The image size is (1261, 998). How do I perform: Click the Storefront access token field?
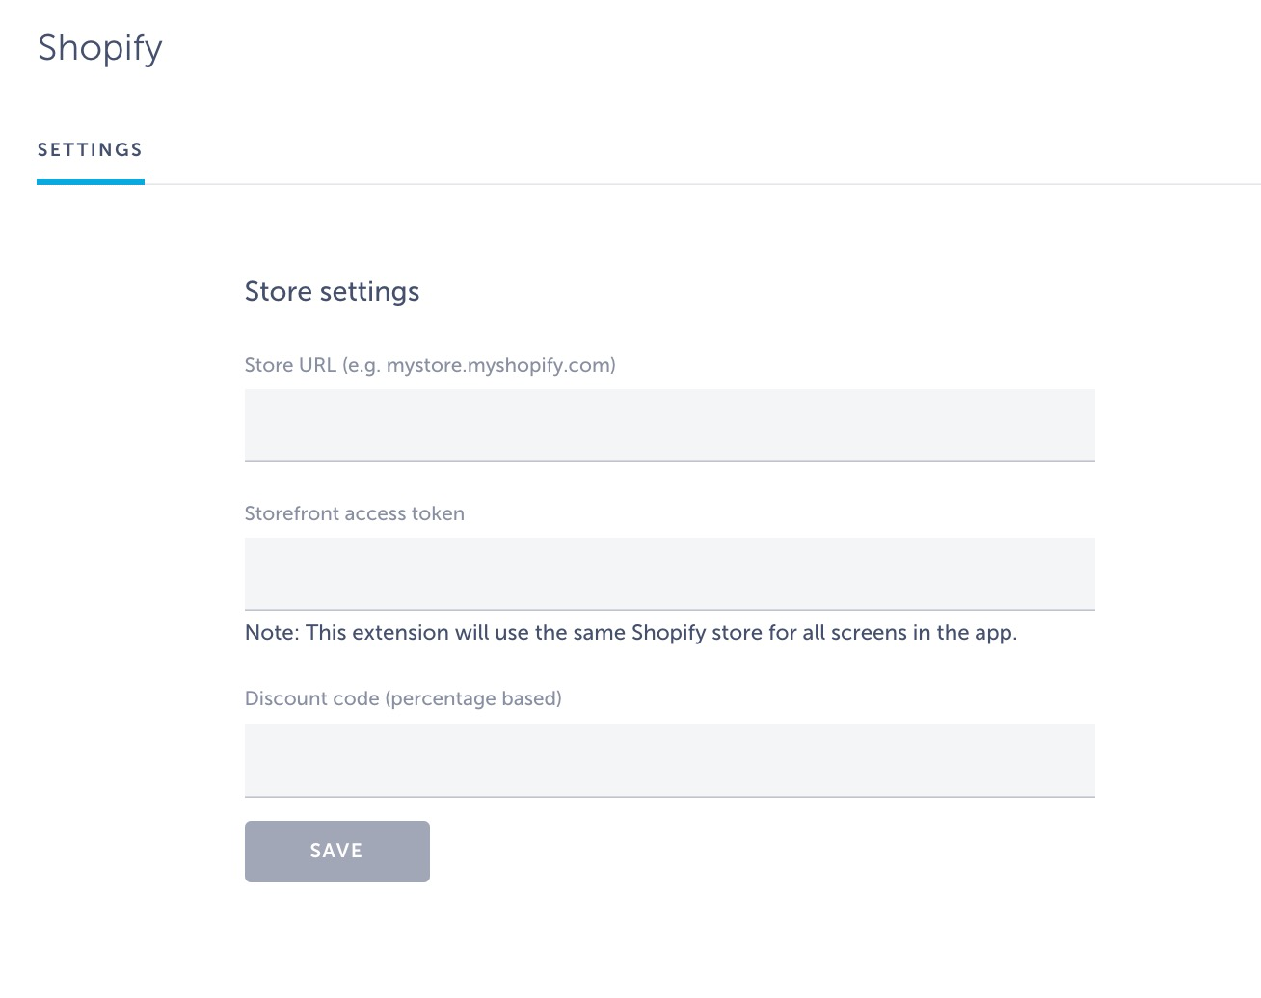point(669,572)
